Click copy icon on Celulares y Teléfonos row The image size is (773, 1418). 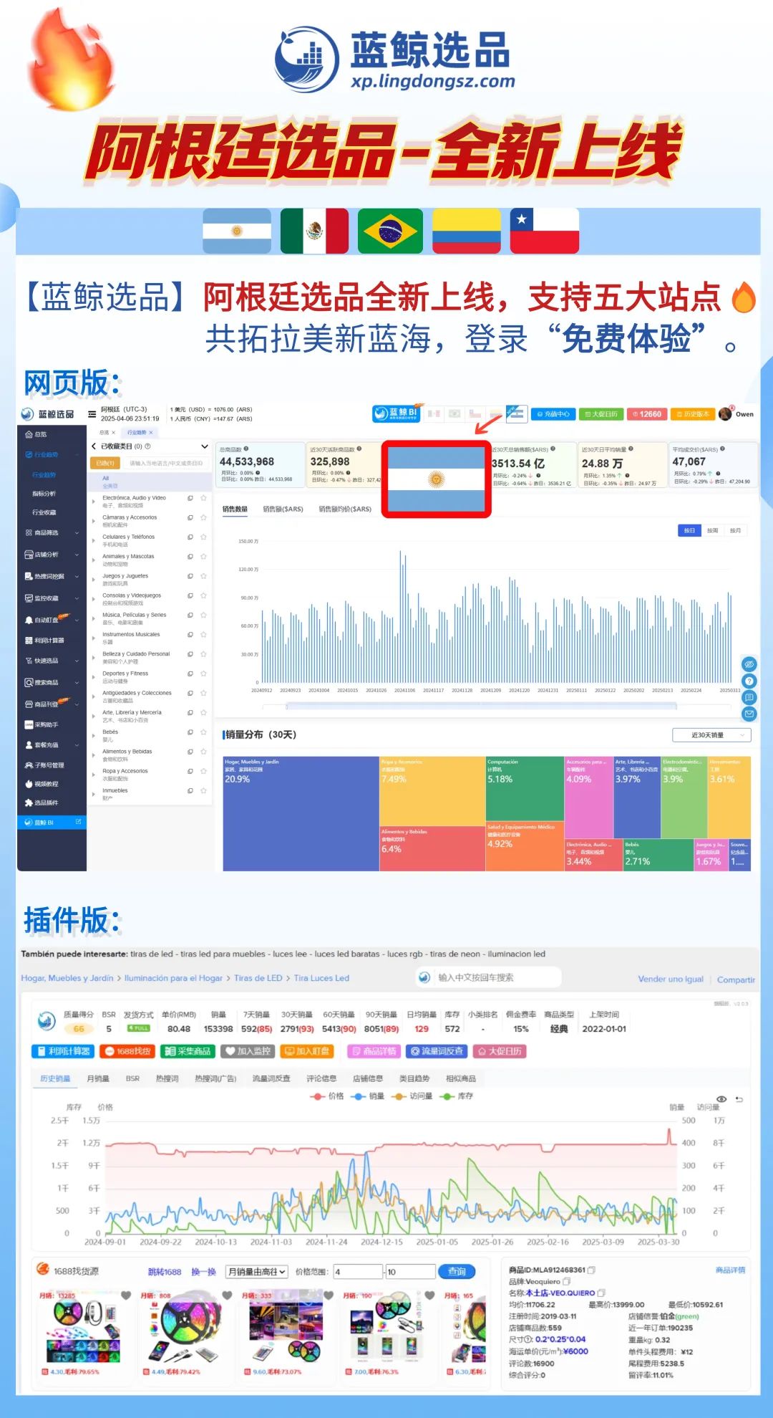point(190,537)
